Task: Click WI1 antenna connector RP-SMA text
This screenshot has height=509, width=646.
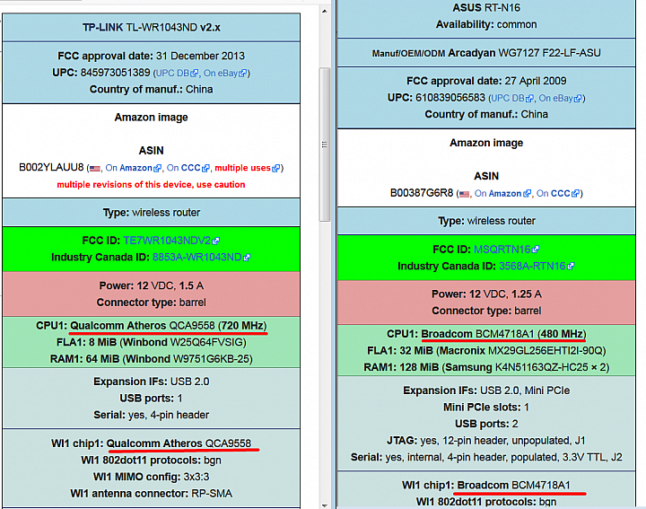Action: click(152, 494)
